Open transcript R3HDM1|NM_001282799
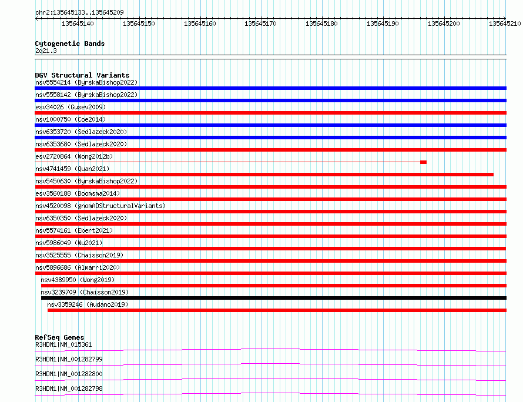523x402 pixels. pos(69,359)
